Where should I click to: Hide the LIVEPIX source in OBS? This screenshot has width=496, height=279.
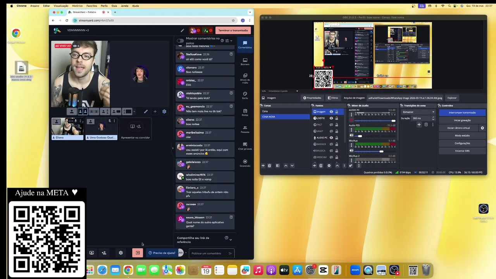click(x=331, y=118)
